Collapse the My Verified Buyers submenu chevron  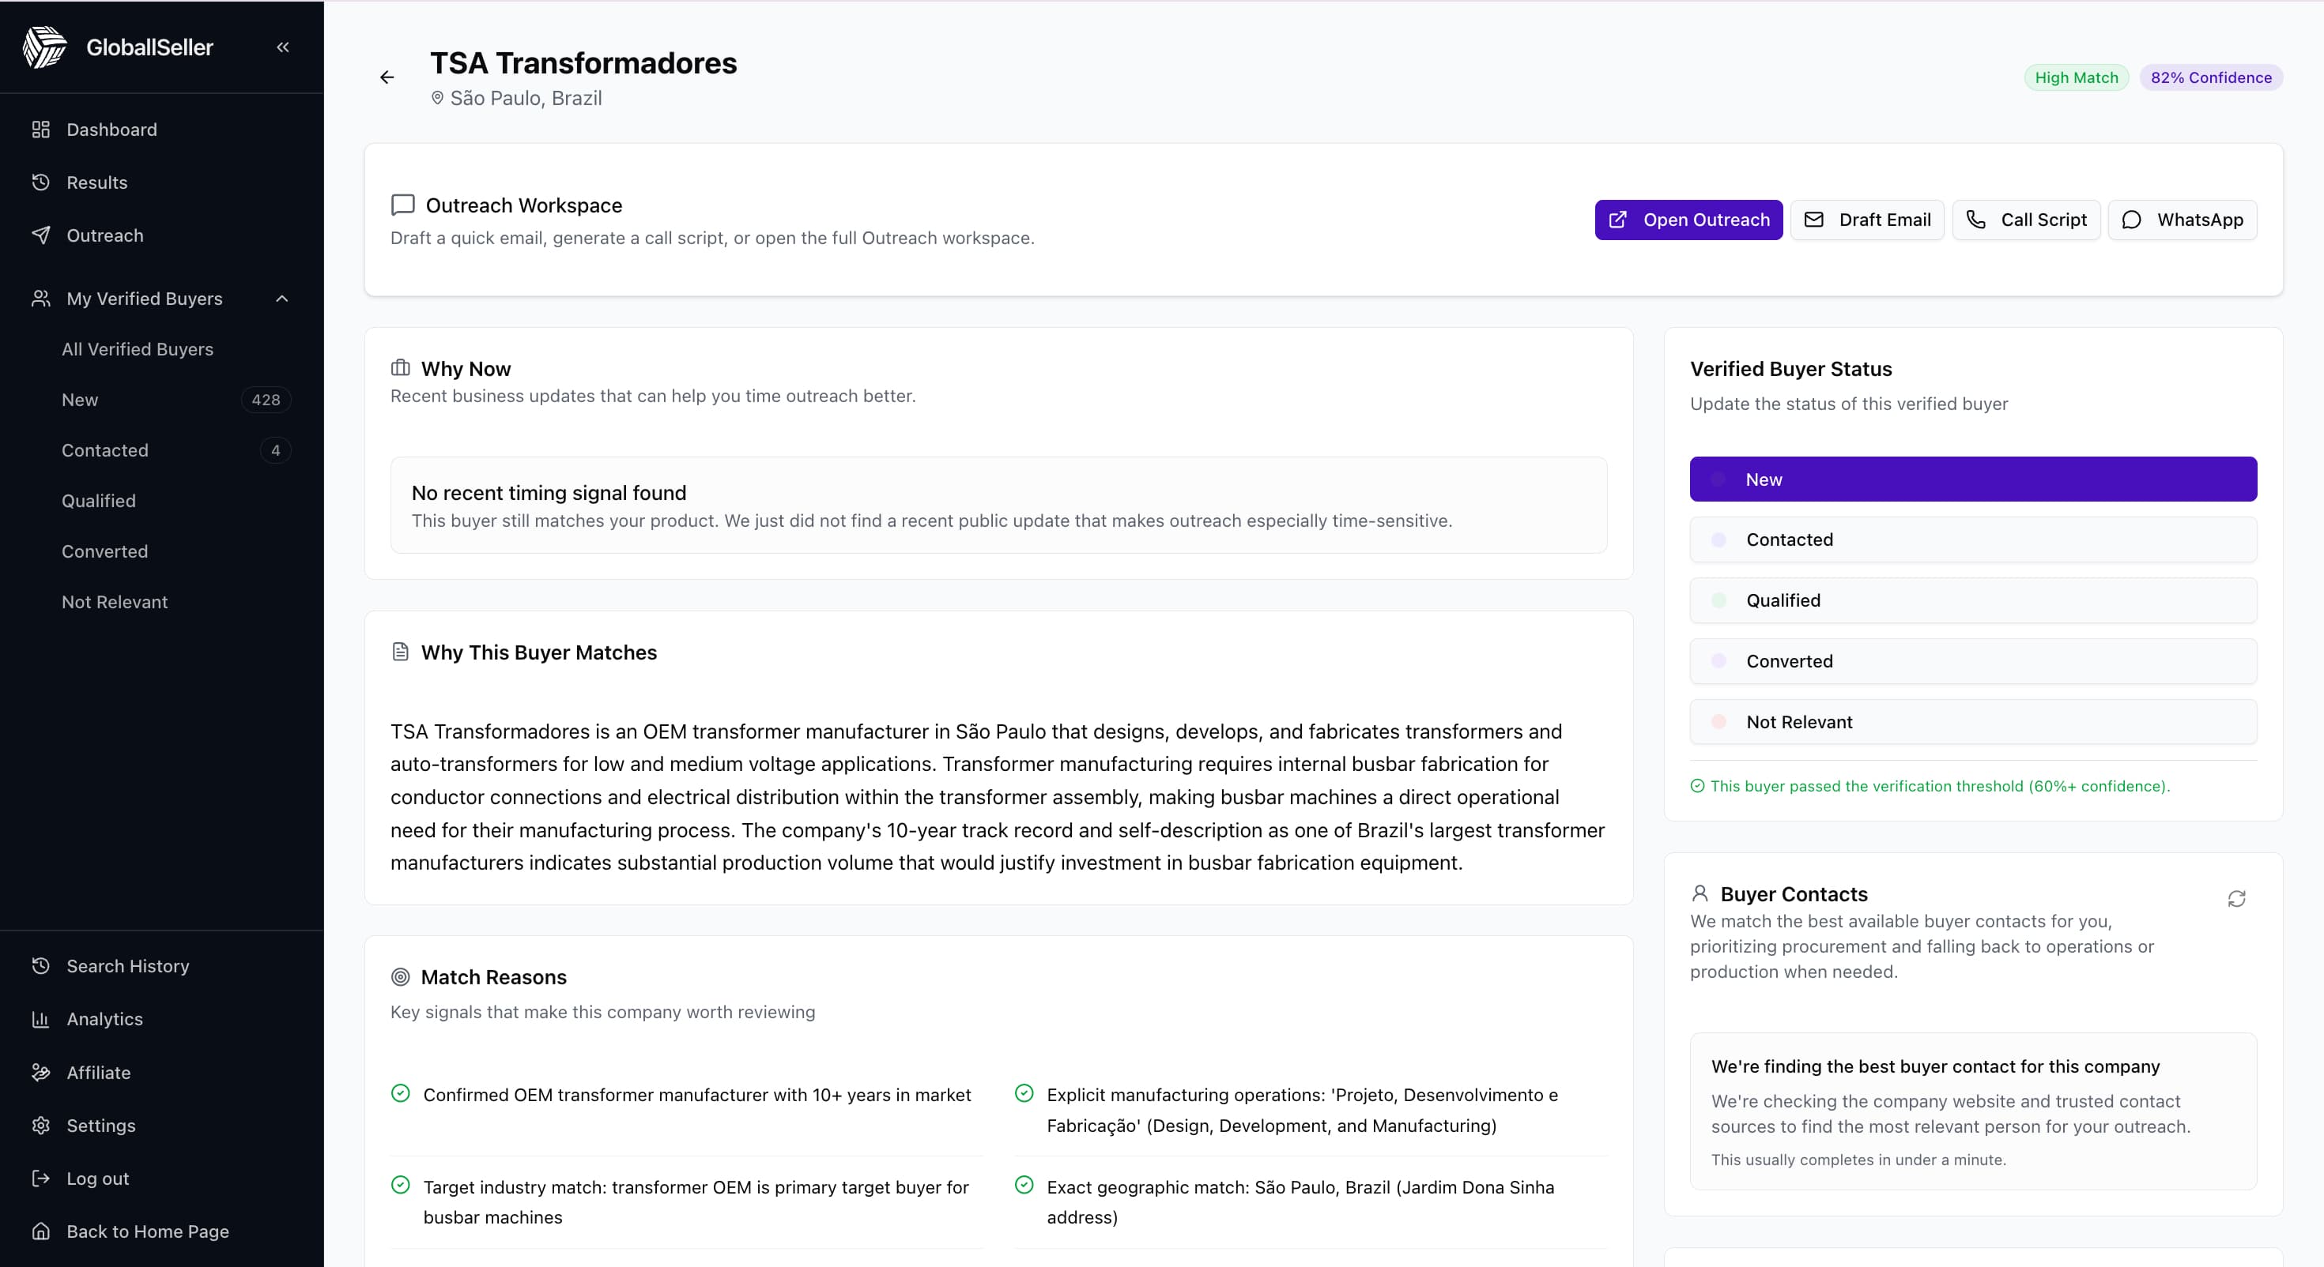282,299
